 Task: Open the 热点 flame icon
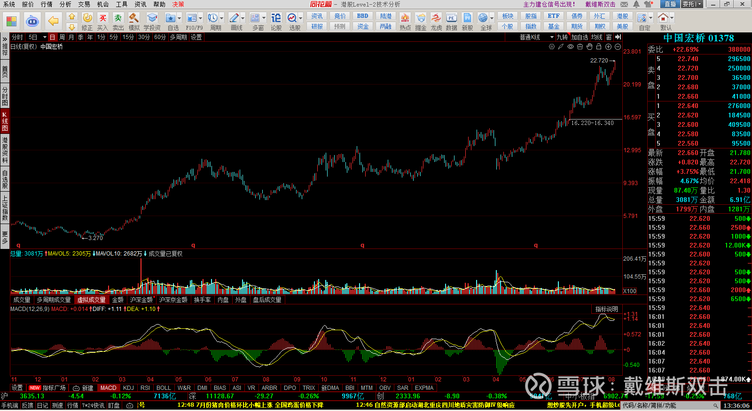[x=405, y=18]
